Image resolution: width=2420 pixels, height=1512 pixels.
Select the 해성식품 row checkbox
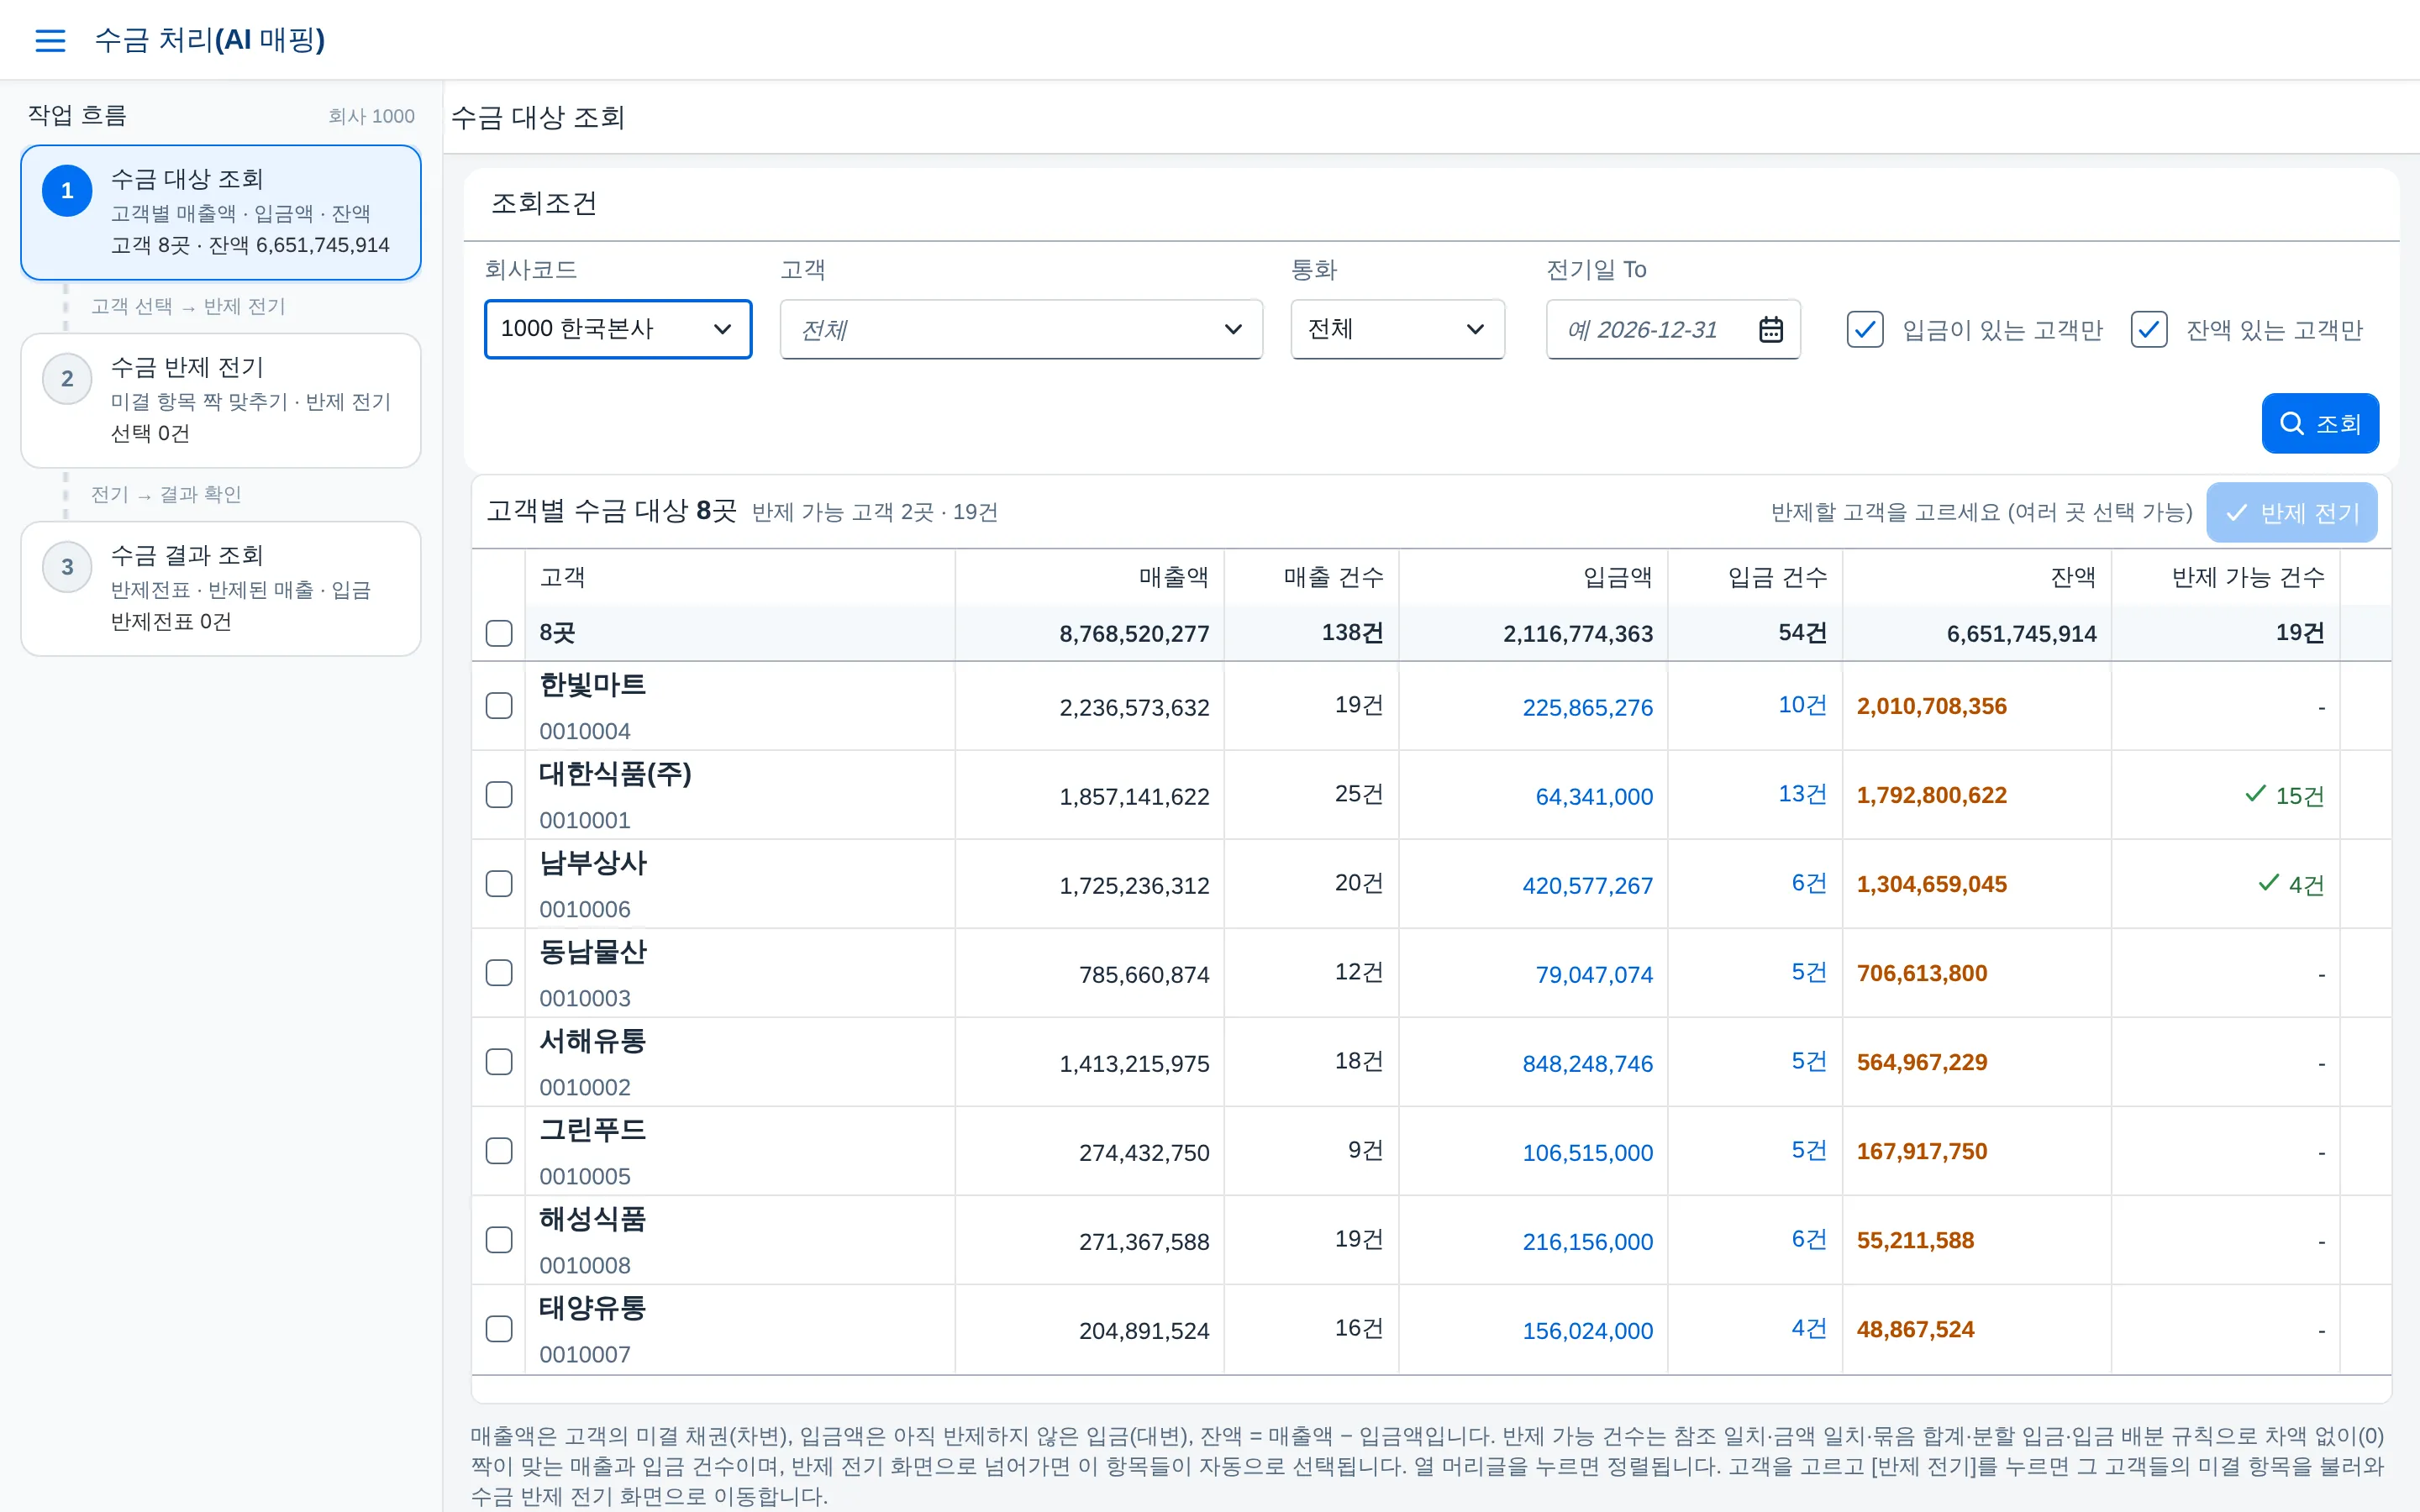(499, 1240)
